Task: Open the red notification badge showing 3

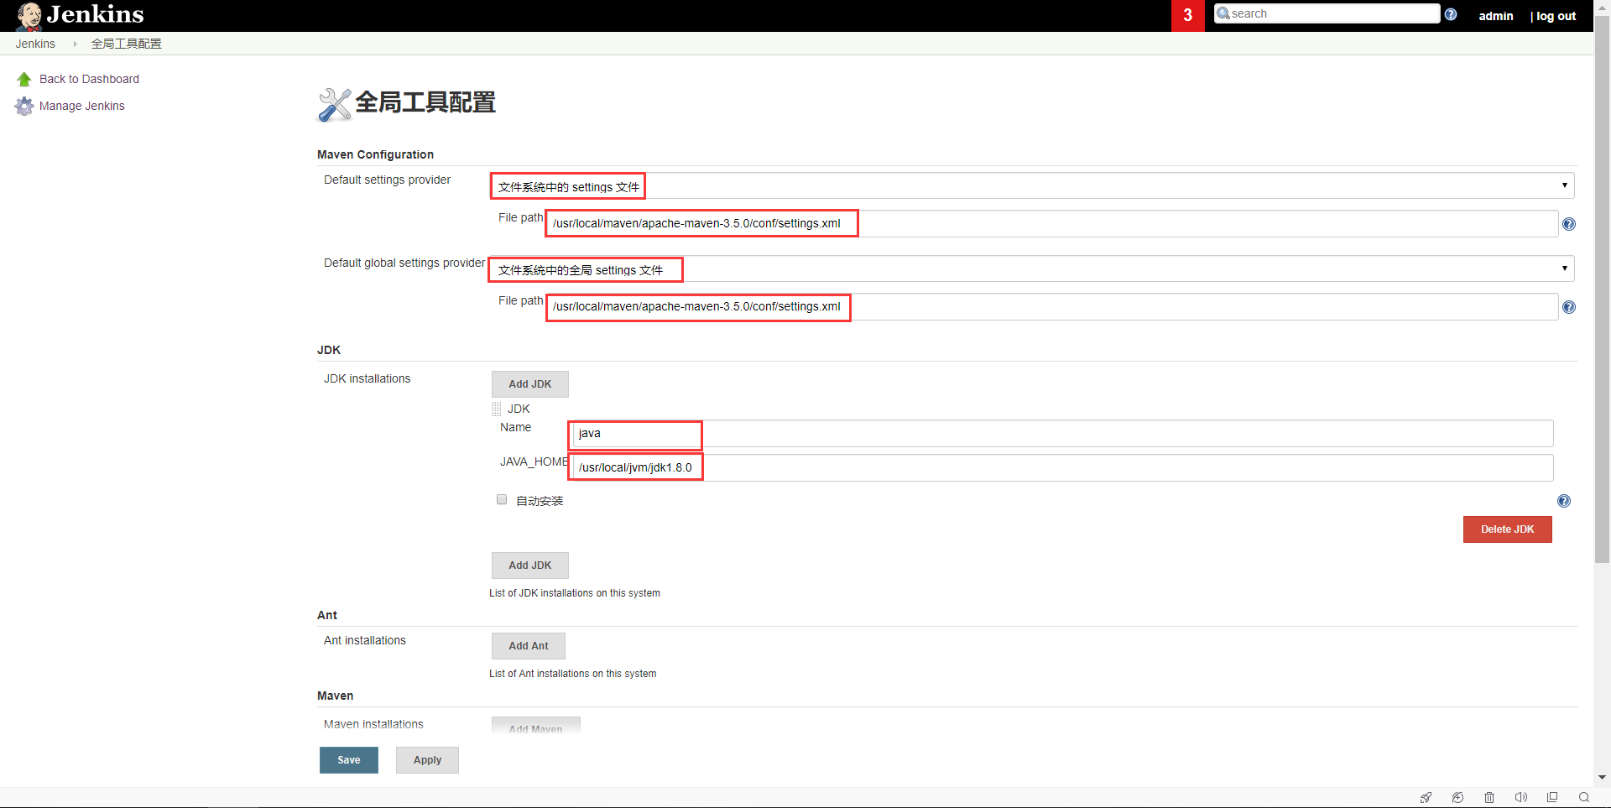Action: (1187, 15)
